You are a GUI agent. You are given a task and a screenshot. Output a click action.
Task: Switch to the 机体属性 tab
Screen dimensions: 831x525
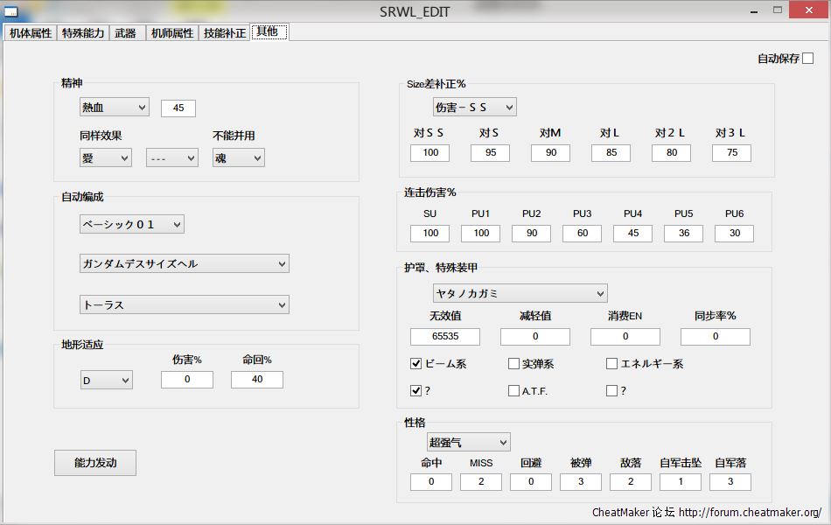[x=31, y=33]
